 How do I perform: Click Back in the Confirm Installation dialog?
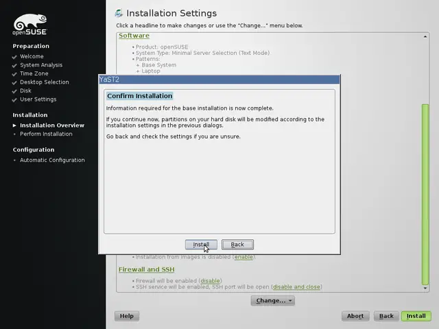(237, 245)
